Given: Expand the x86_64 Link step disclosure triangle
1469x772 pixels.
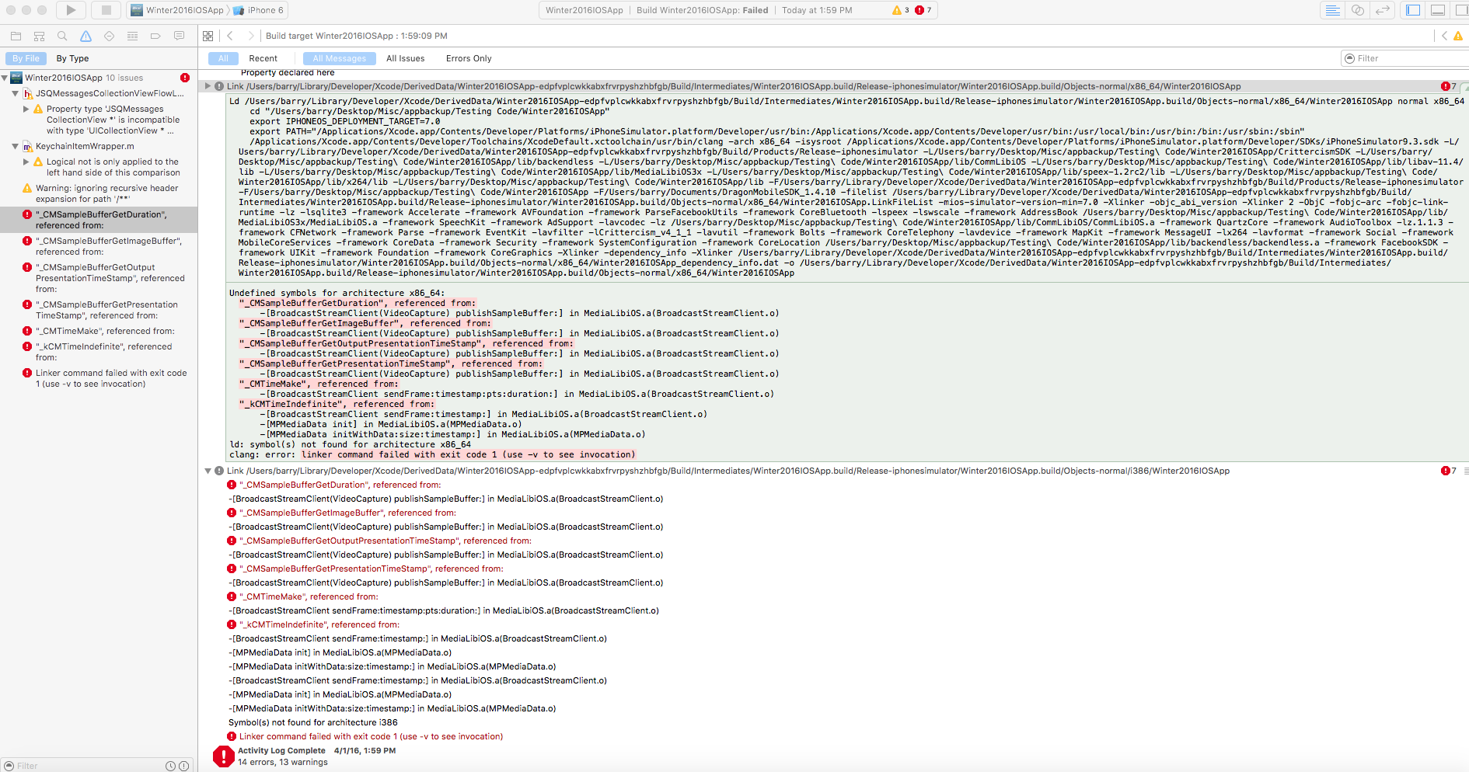Looking at the screenshot, I should (208, 86).
